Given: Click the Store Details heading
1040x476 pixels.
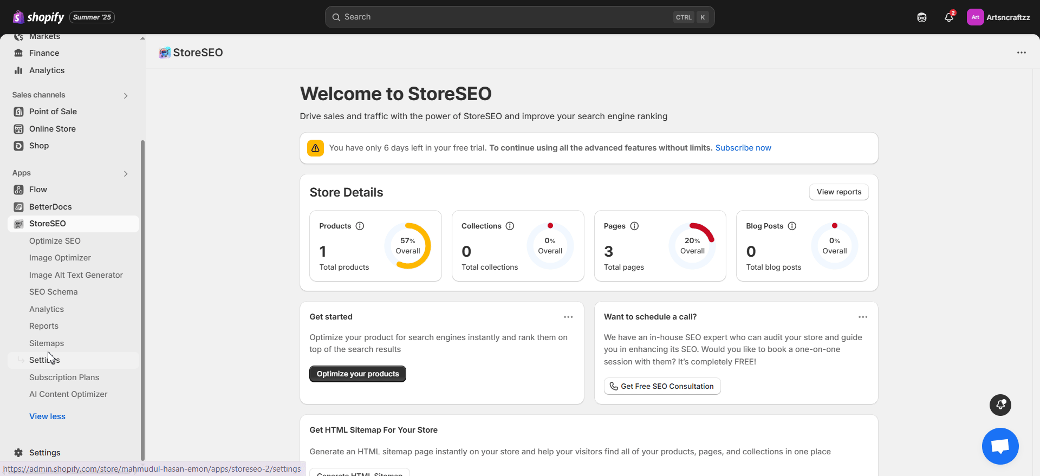Looking at the screenshot, I should click(x=346, y=192).
